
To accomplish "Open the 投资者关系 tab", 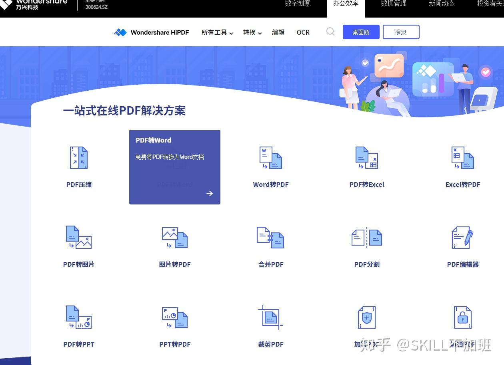I will tap(490, 4).
